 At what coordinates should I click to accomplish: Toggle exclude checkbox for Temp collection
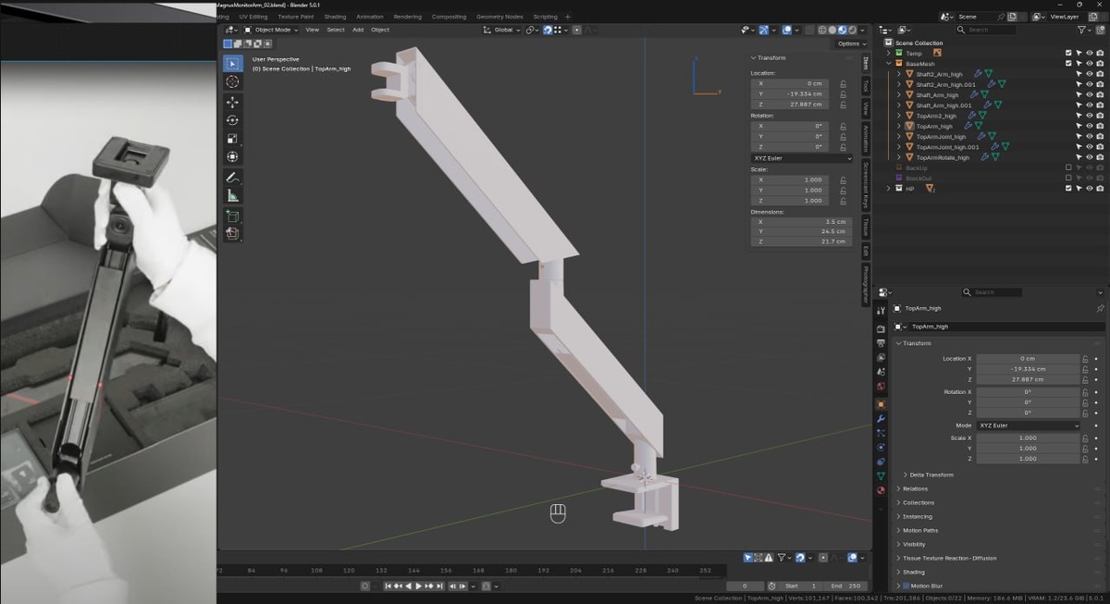point(1068,54)
